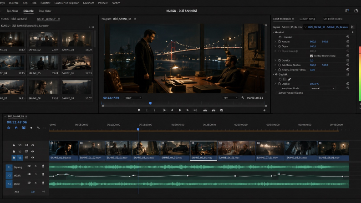Reset the Ölçek property
361x203 pixels.
click(348, 46)
